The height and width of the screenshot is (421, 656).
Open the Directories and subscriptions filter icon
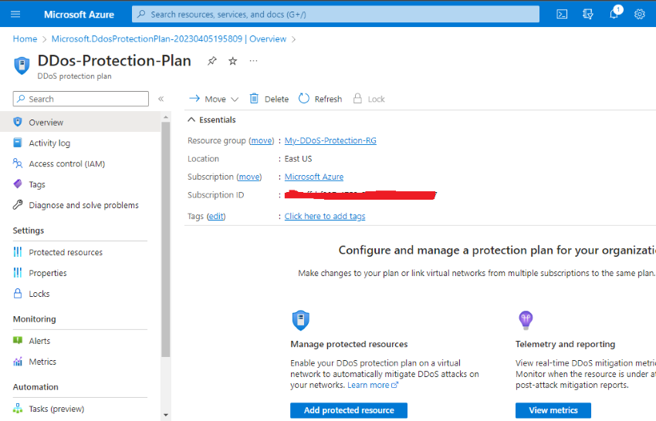588,14
